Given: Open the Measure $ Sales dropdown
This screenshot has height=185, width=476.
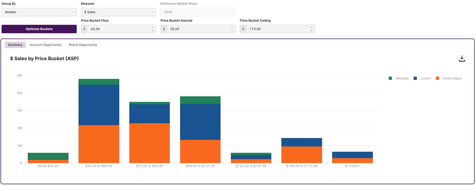Looking at the screenshot, I should tap(118, 12).
